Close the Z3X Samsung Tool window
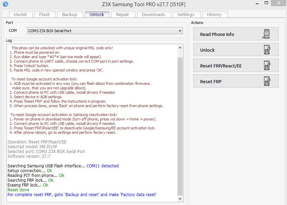 (x=278, y=3)
